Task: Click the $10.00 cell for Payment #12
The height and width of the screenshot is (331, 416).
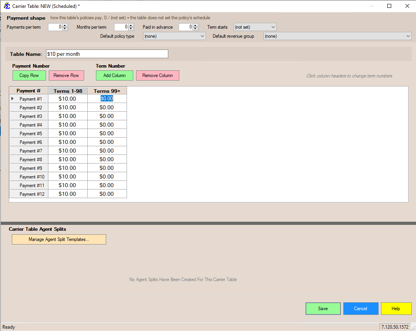Action: [68, 194]
